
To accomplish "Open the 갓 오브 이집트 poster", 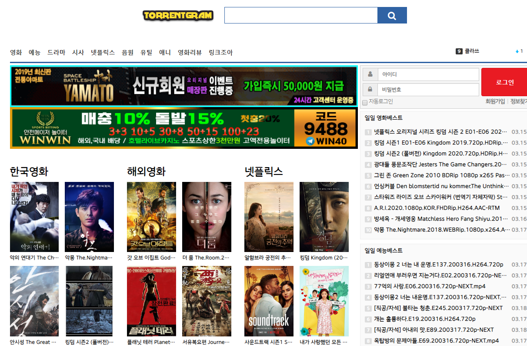I will [152, 217].
